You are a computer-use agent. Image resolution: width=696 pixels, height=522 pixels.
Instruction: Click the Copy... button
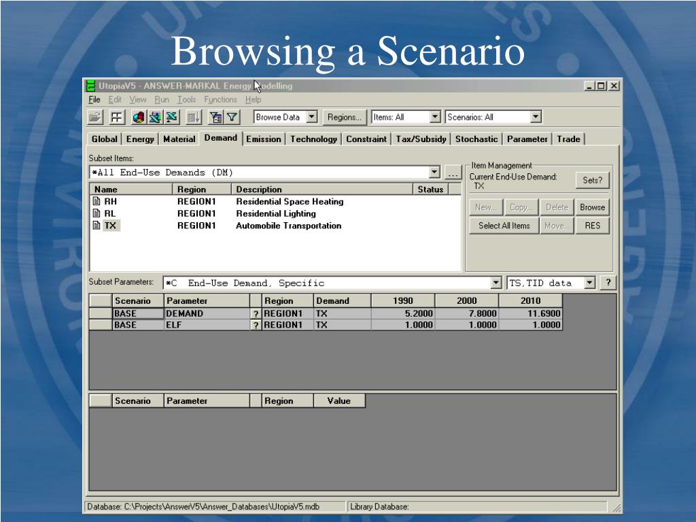pyautogui.click(x=521, y=207)
